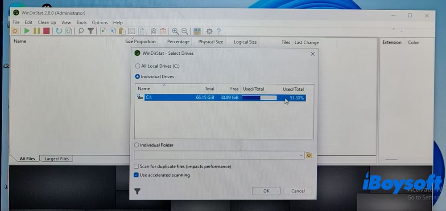Click the Used/Total usage bar for C:\
Image resolution: width=446 pixels, height=211 pixels.
click(259, 97)
